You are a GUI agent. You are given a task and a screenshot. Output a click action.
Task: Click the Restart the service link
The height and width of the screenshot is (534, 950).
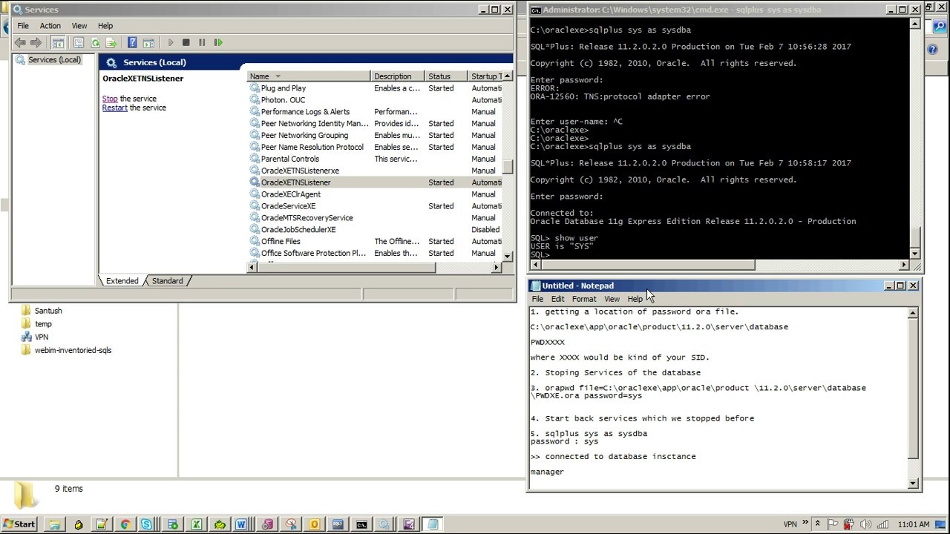[x=115, y=108]
